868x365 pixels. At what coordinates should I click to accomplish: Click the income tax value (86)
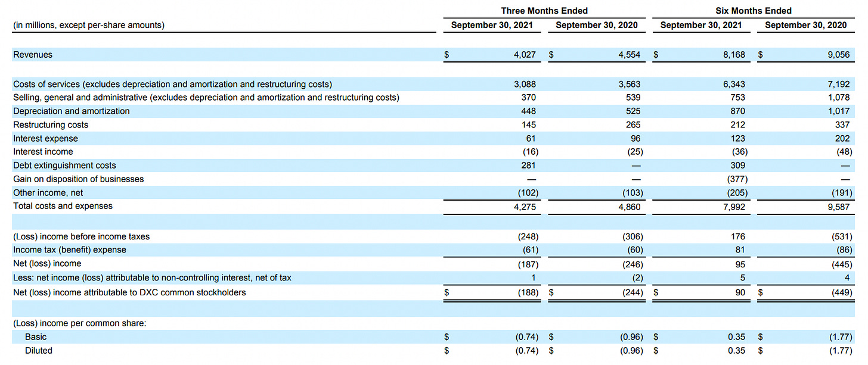tap(845, 250)
